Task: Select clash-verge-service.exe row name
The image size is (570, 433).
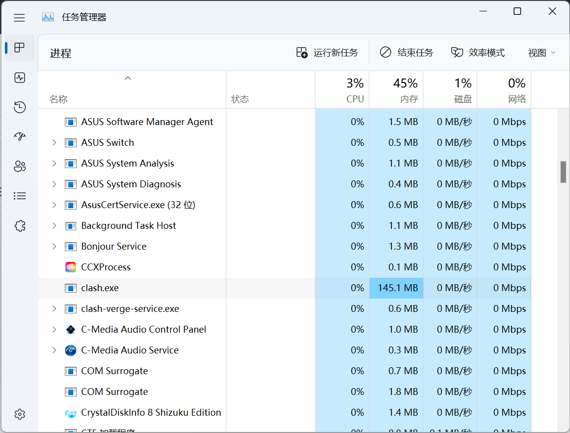Action: click(130, 309)
